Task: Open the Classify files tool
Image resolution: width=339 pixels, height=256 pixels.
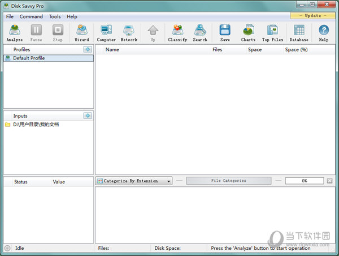Action: 178,33
